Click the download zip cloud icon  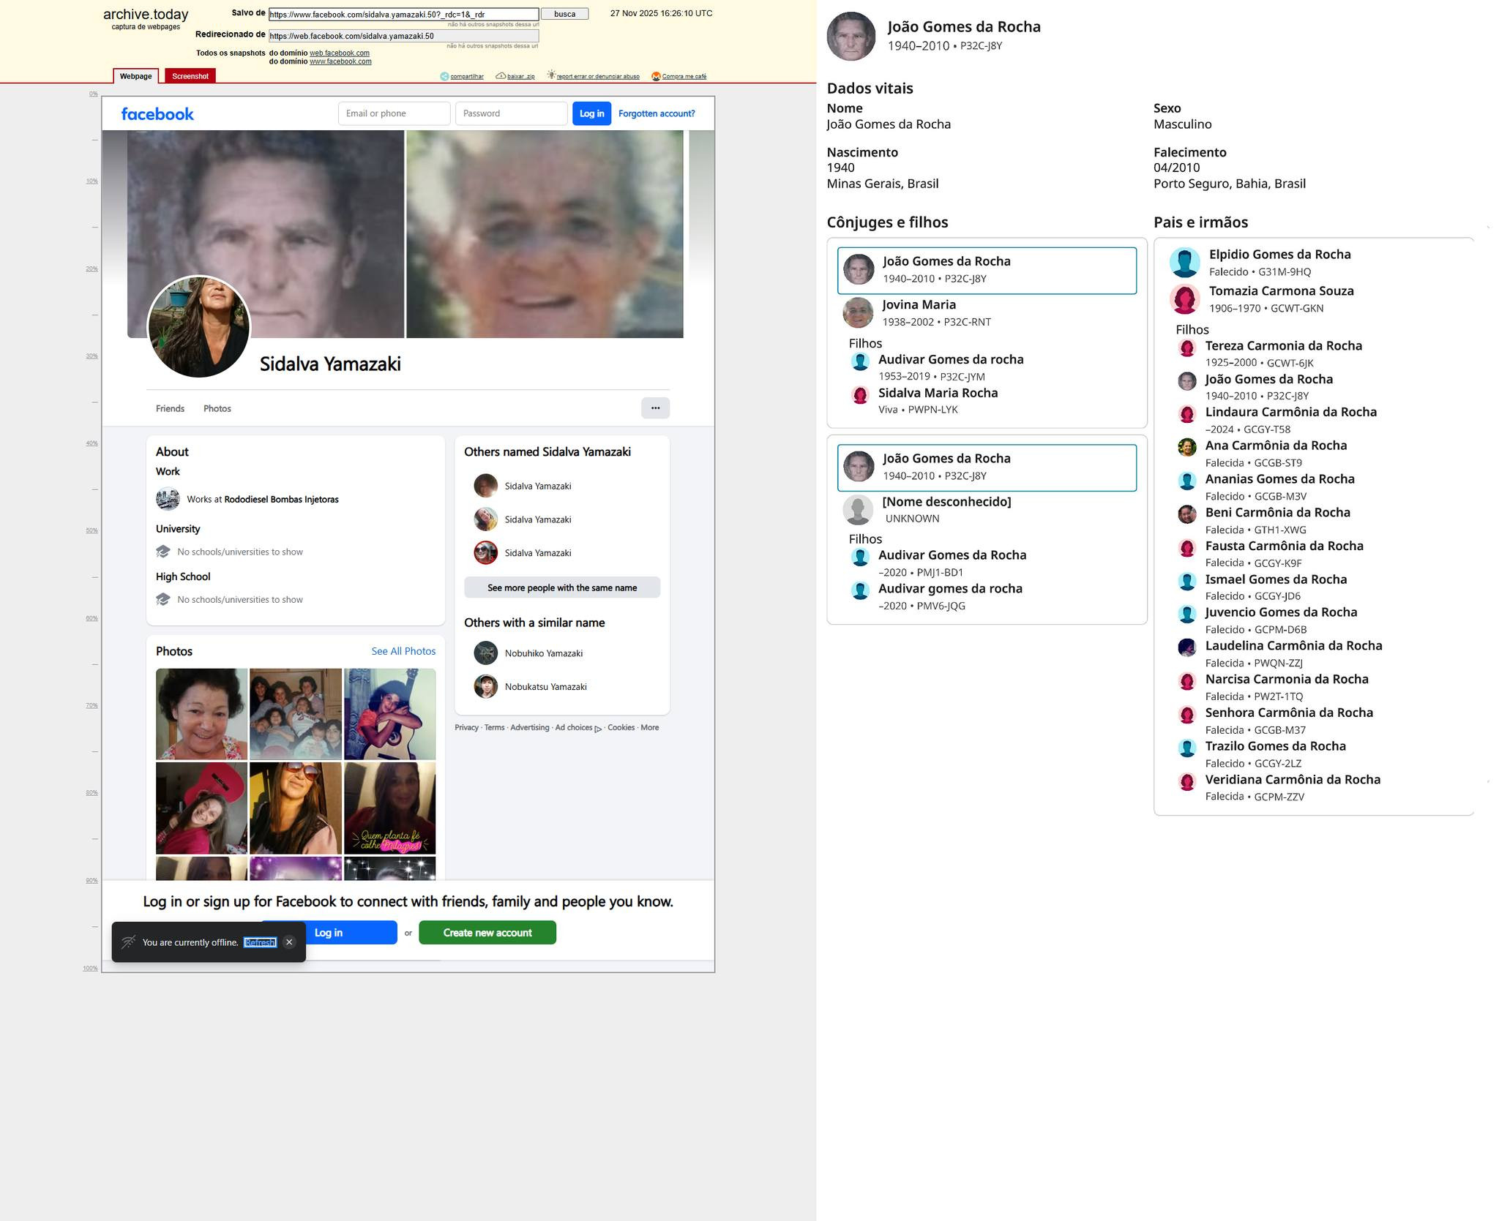coord(501,76)
